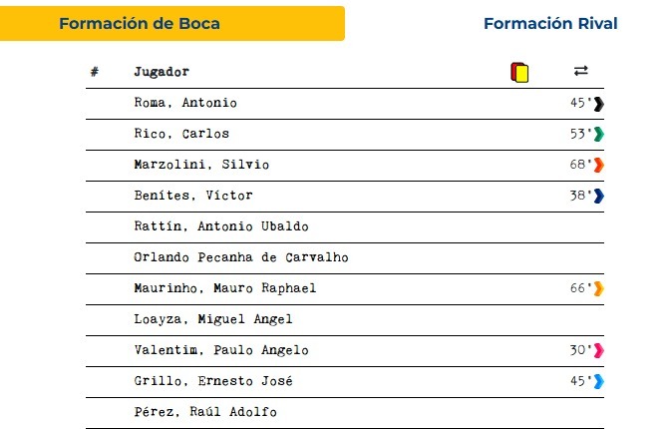Click the orange chevron for Maurinho's 66'
Screen dimensions: 669x429
(598, 288)
